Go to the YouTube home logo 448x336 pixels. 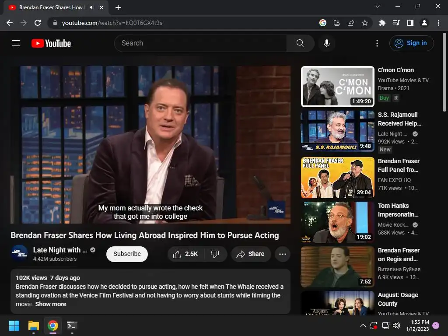(51, 43)
